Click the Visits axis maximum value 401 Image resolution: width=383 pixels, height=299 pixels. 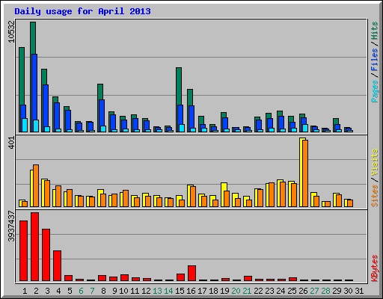(x=11, y=143)
